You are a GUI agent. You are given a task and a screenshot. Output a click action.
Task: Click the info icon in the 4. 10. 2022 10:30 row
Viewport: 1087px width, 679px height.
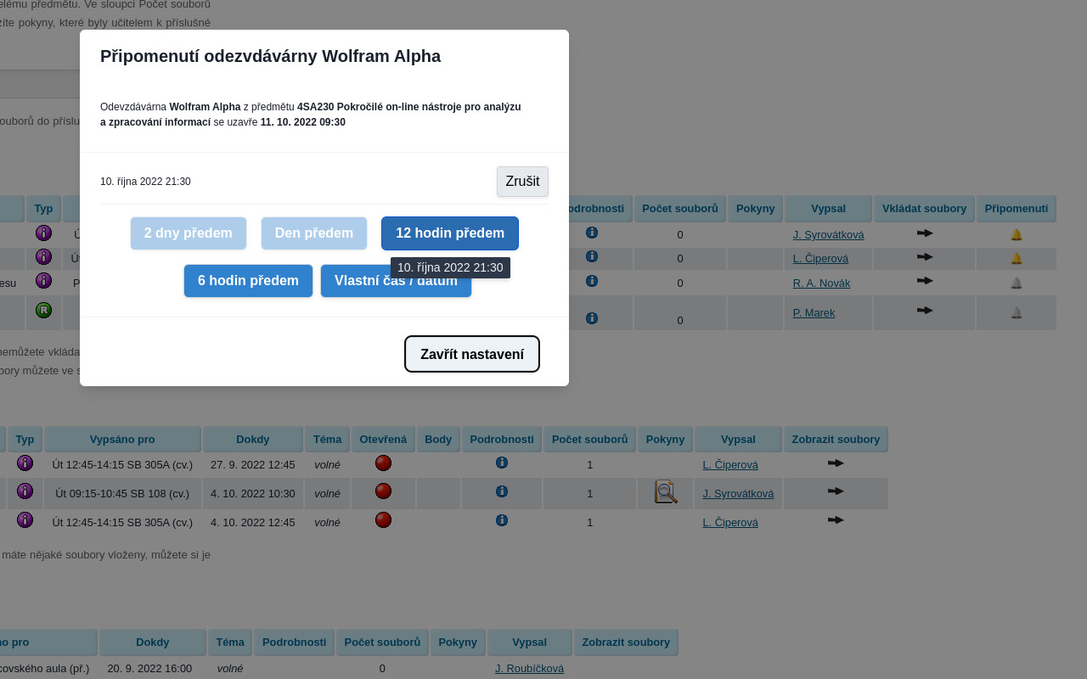502,491
